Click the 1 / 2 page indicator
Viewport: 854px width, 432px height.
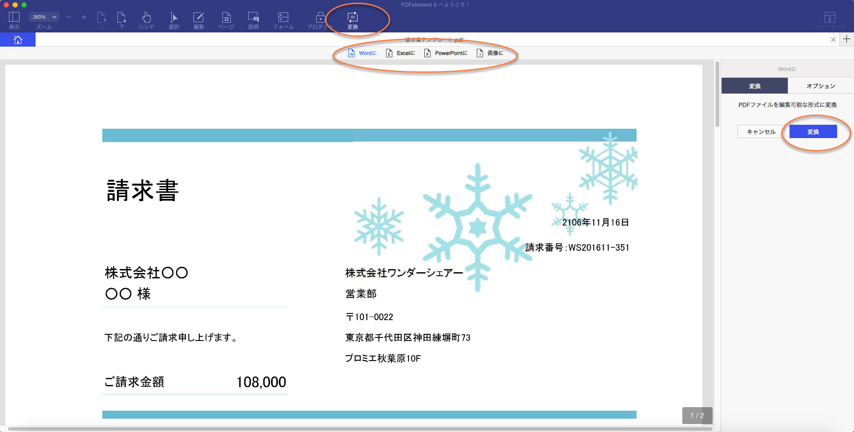(x=697, y=416)
